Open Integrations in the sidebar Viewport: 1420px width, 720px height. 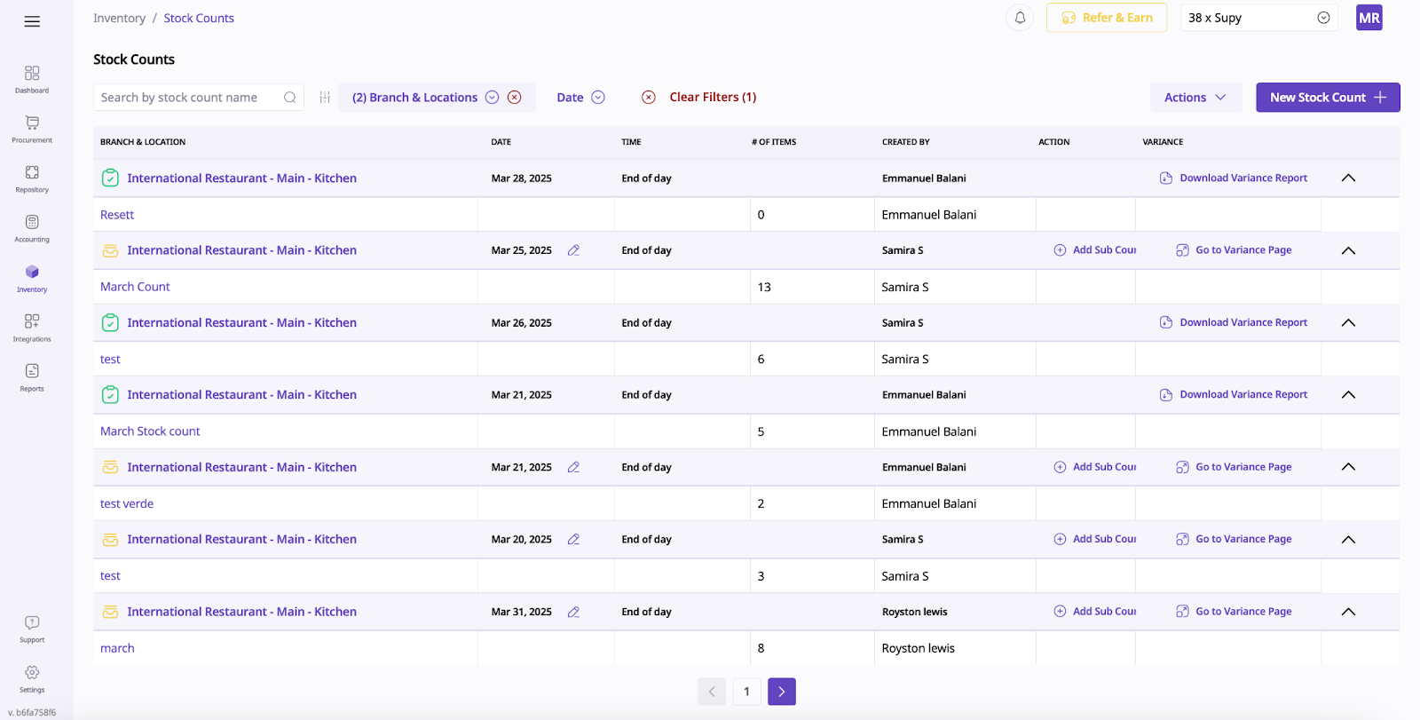click(x=32, y=328)
